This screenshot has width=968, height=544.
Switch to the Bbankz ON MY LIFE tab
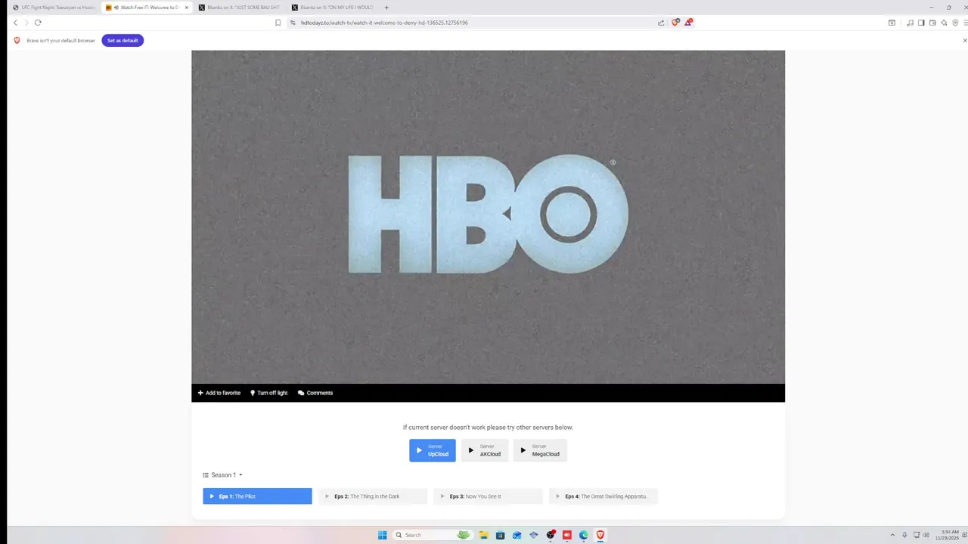(x=333, y=8)
